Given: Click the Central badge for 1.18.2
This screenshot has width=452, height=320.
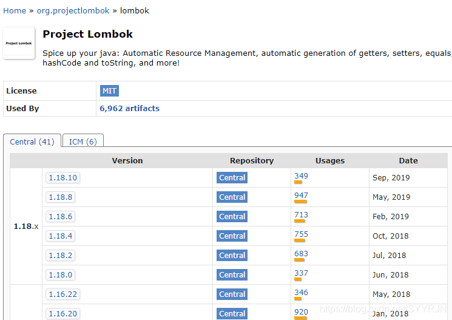Looking at the screenshot, I should (232, 256).
